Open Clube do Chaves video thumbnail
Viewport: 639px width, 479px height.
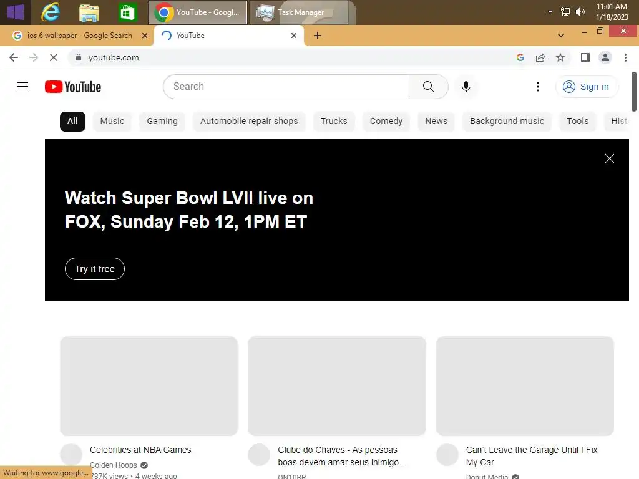[x=336, y=385]
